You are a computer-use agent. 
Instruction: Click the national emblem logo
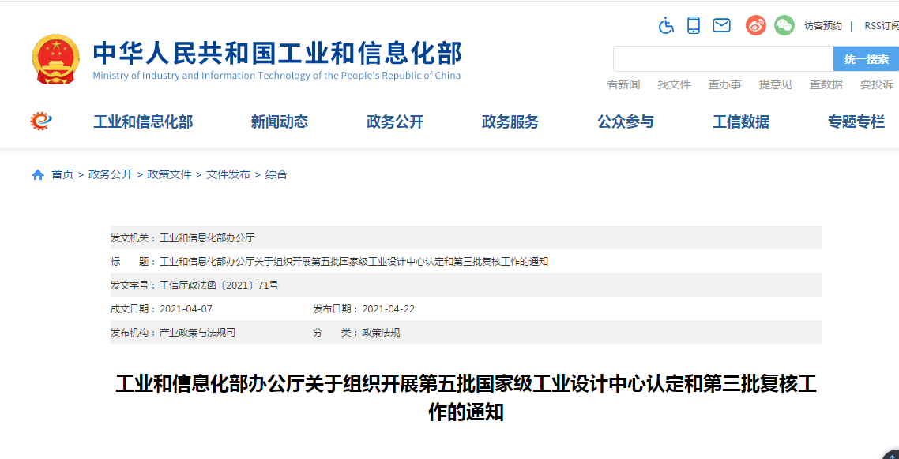tap(55, 59)
